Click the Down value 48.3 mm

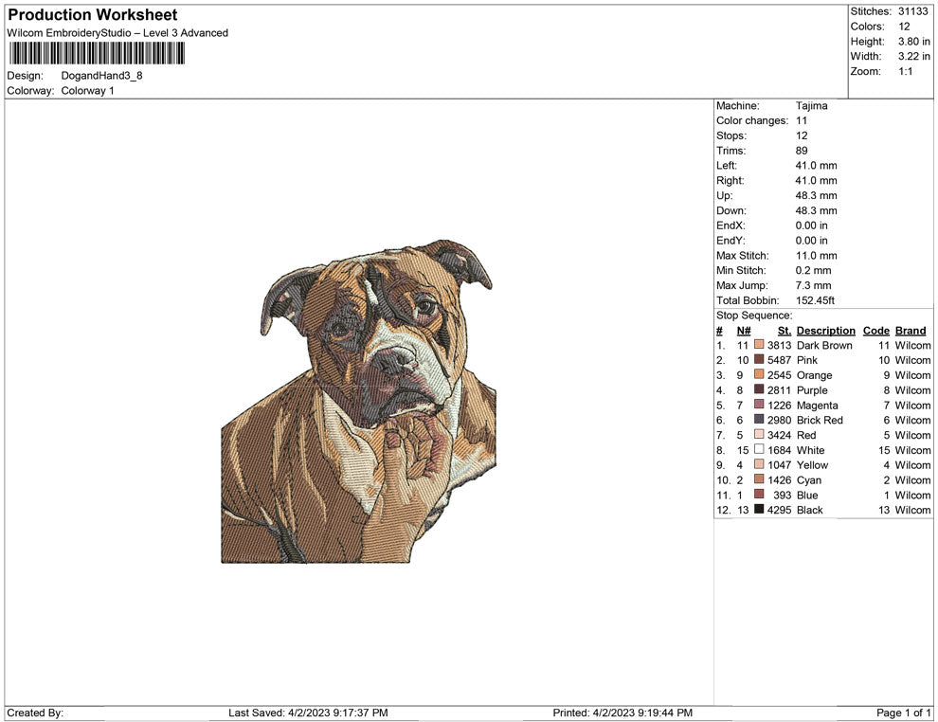click(816, 210)
